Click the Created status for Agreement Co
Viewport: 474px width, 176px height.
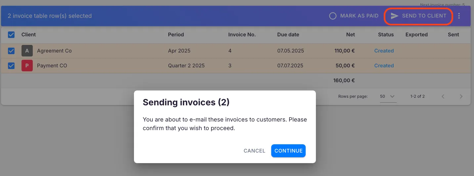pos(384,51)
